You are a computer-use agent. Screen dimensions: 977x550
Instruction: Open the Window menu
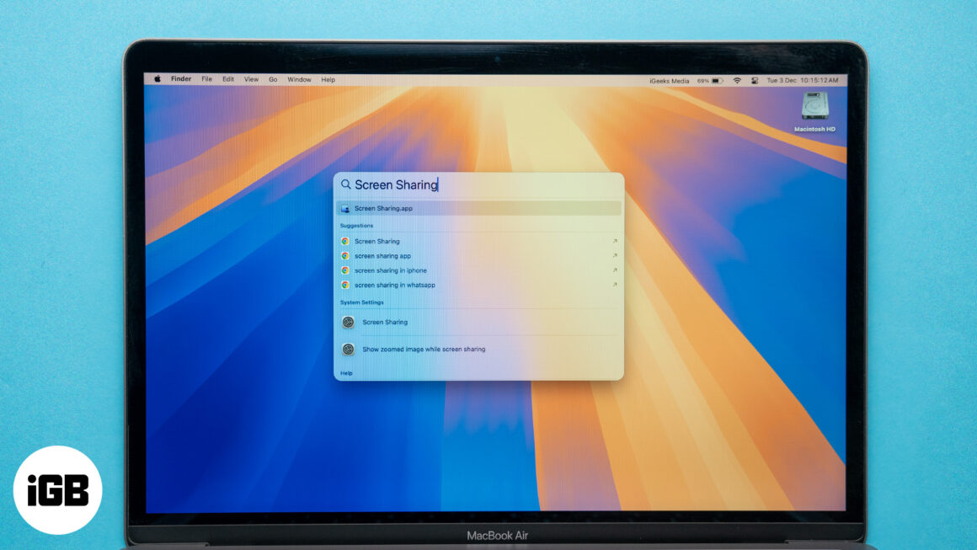[x=299, y=79]
